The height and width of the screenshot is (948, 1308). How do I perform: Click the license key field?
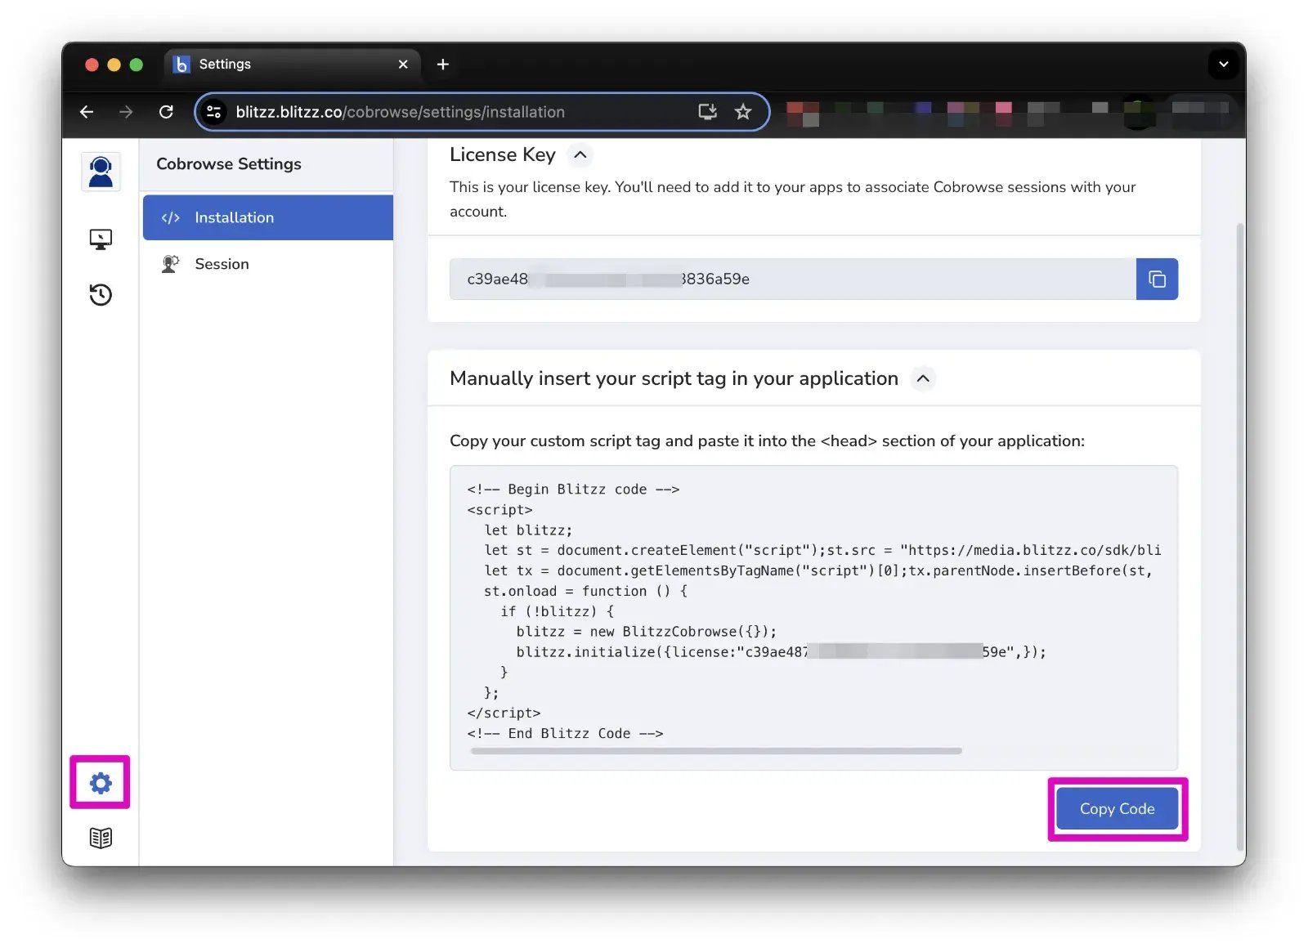click(792, 279)
